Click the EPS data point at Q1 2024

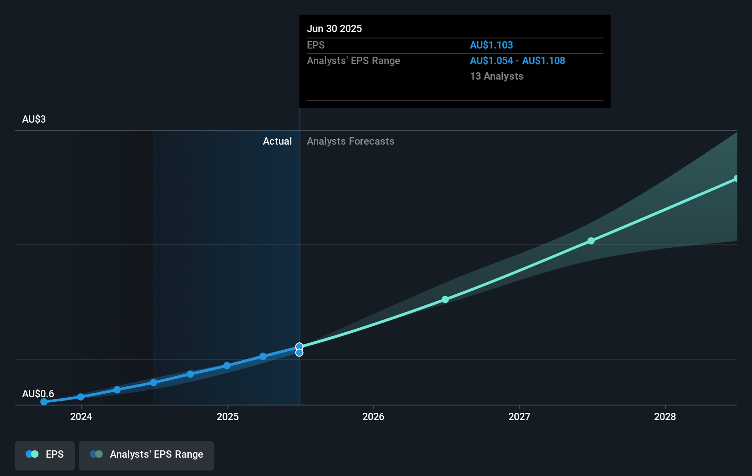coord(117,390)
